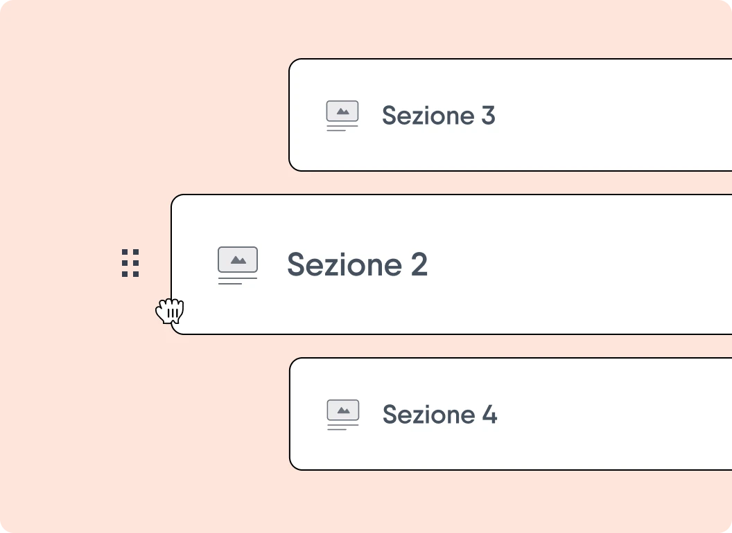
Task: Click the image-with-text icon in Sezione 3
Action: click(x=342, y=116)
